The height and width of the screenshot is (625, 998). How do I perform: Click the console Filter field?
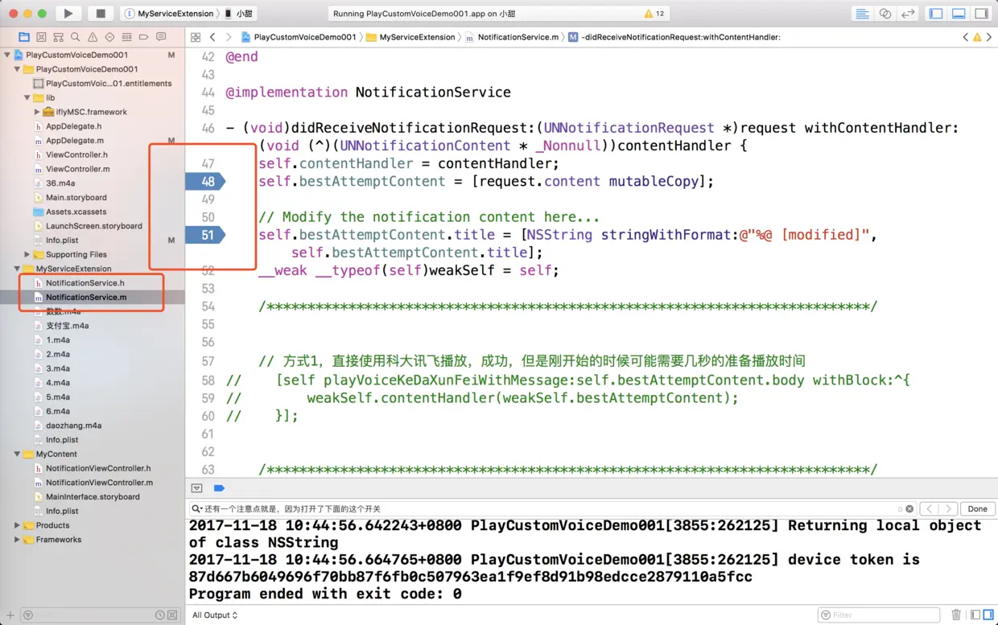[x=879, y=615]
